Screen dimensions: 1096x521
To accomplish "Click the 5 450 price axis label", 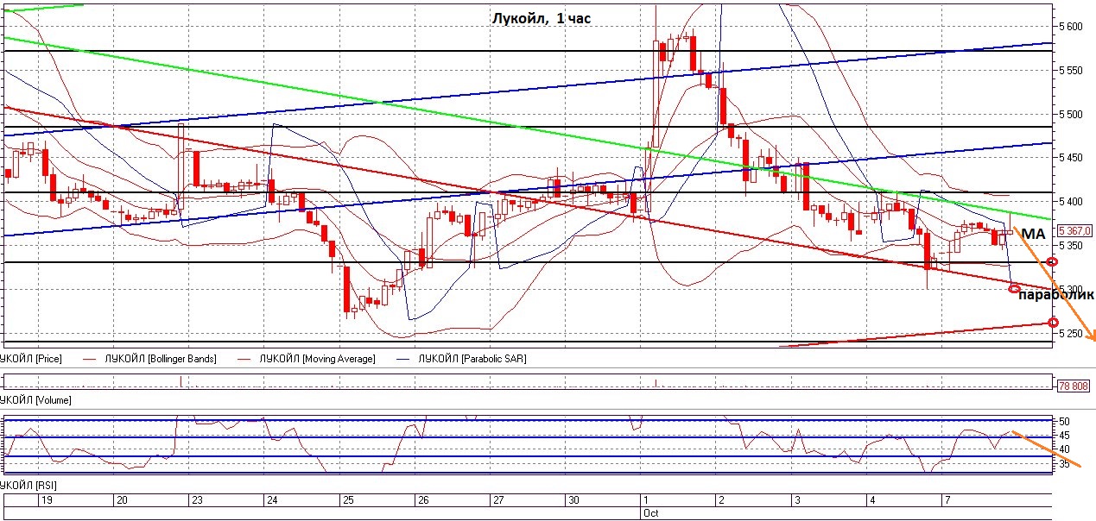I will 1072,158.
